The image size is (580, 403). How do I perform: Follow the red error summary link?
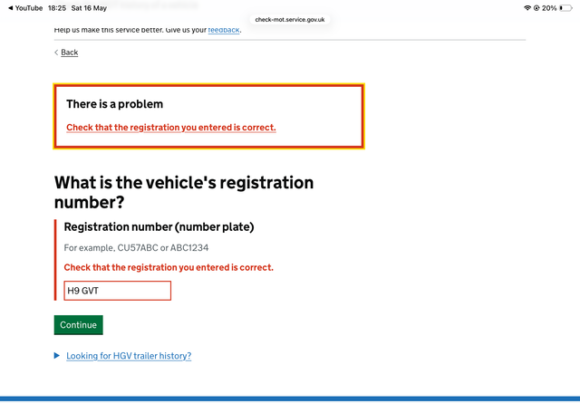click(x=171, y=128)
